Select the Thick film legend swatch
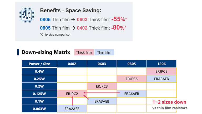This screenshot has width=202, height=114. (84, 52)
